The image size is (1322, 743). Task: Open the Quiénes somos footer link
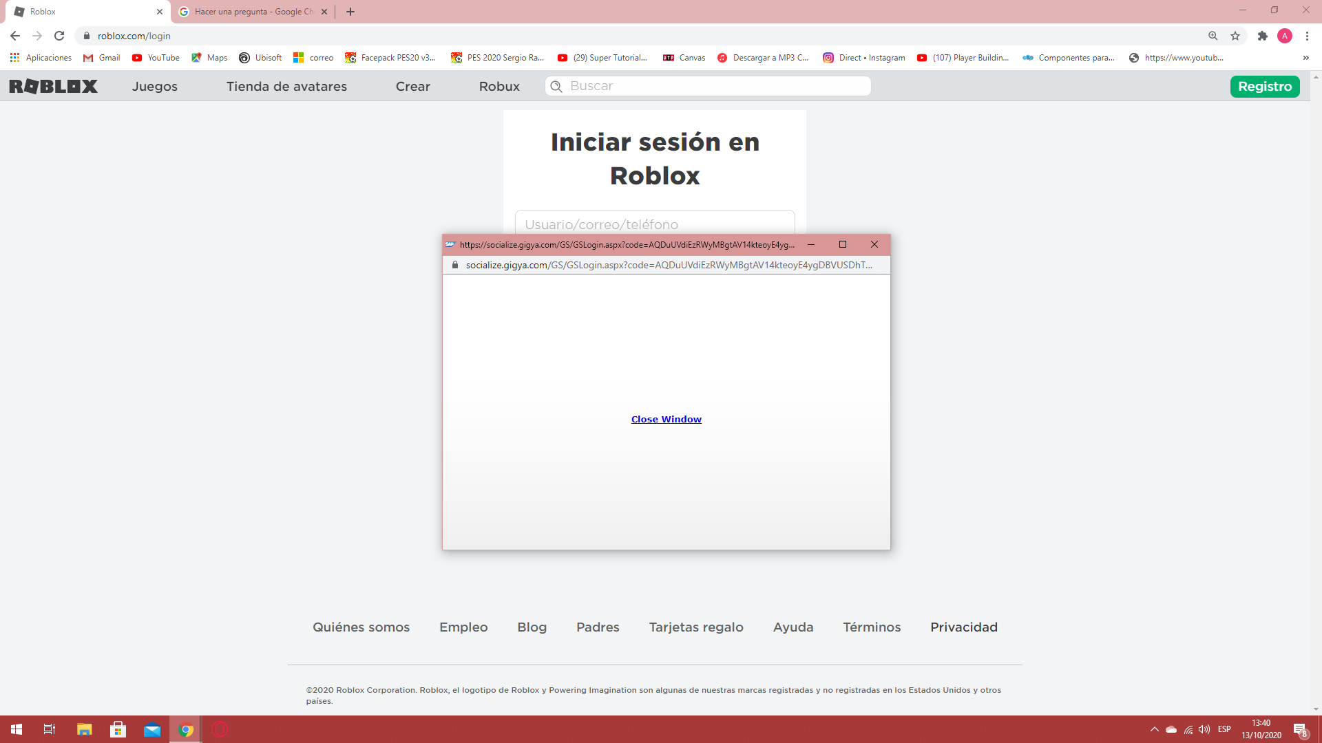pos(361,627)
